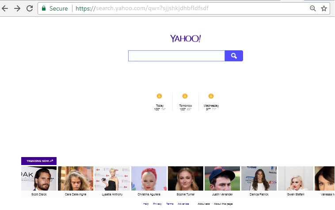Open the Scott Disick thumbnail
Viewport: 335px width, 210px height.
point(39,178)
